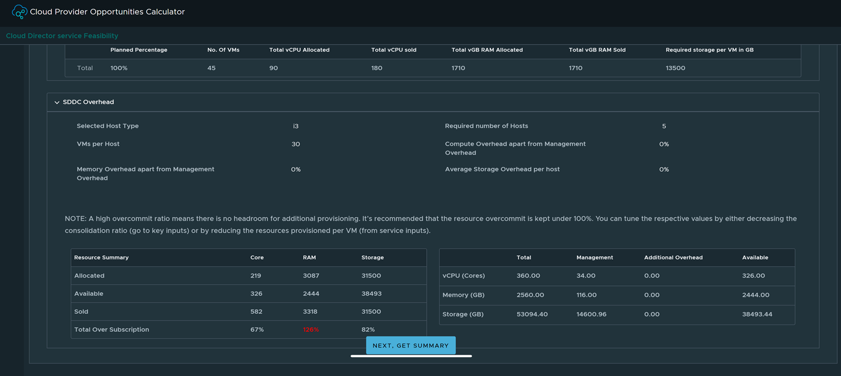Image resolution: width=841 pixels, height=376 pixels.
Task: Click the Management column header
Action: [x=594, y=257]
